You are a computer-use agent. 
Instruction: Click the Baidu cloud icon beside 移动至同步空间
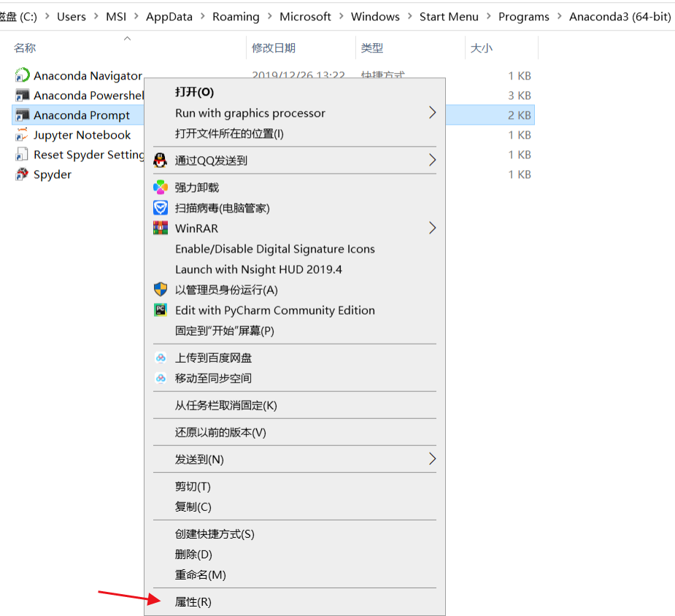coord(160,378)
